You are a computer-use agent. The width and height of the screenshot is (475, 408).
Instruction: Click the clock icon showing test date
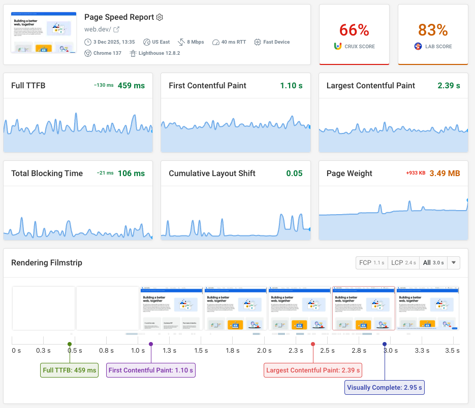click(87, 42)
